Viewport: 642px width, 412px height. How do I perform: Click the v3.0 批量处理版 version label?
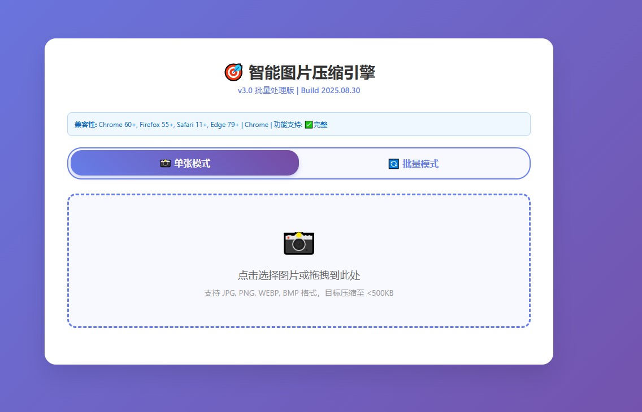click(x=266, y=91)
